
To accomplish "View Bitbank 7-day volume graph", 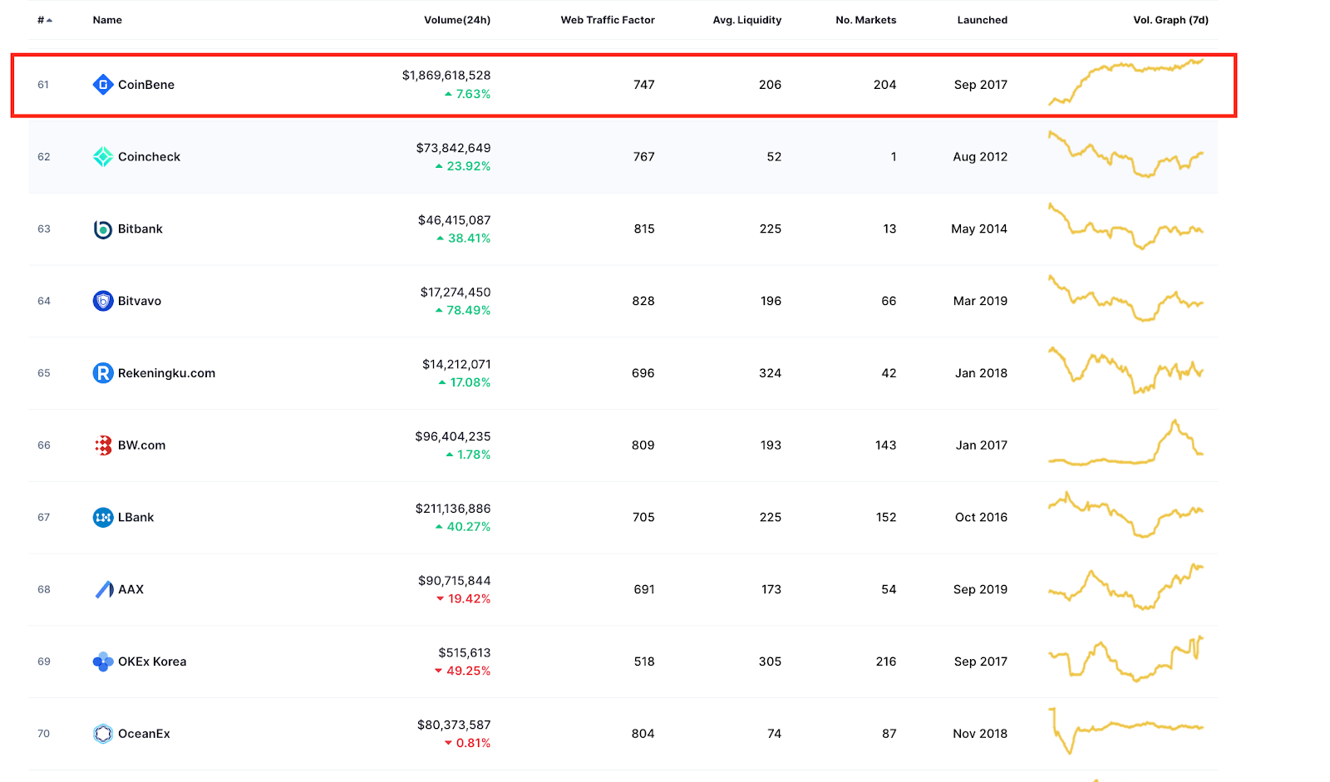I will (x=1126, y=226).
